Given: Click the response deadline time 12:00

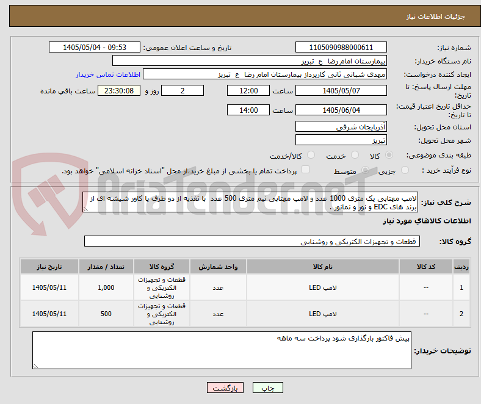Looking at the screenshot, I should (248, 90).
